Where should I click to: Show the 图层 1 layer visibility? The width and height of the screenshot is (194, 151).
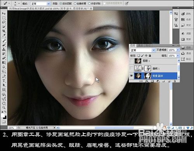coord(132,61)
